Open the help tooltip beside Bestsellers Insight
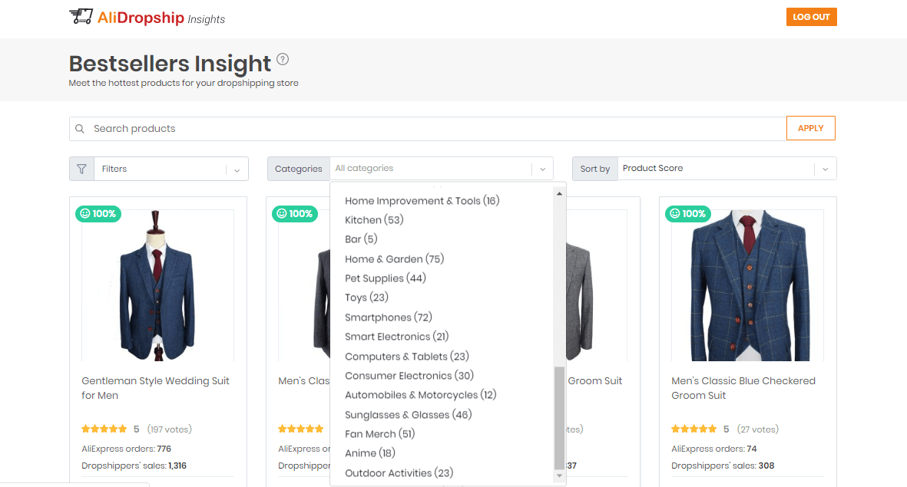 (283, 58)
